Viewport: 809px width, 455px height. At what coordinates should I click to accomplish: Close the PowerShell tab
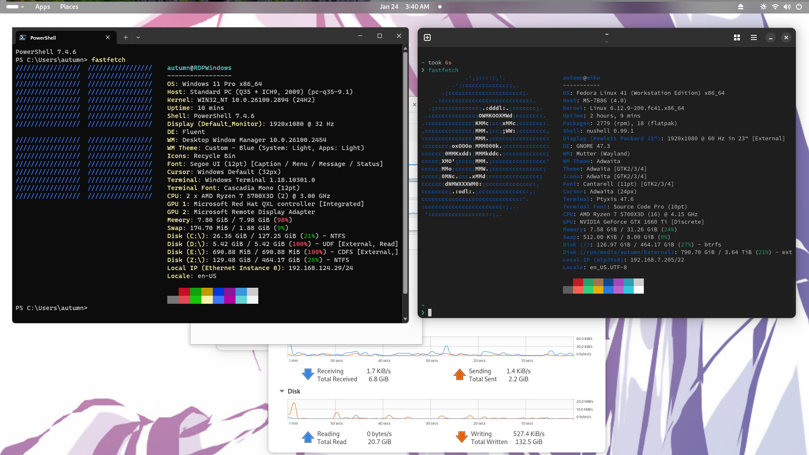point(107,37)
